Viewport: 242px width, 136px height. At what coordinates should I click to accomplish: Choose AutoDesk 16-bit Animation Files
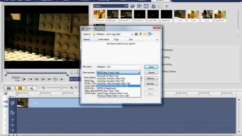point(119,83)
